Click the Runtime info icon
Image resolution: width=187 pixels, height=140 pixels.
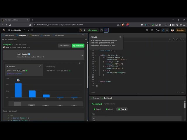[x=40, y=66]
